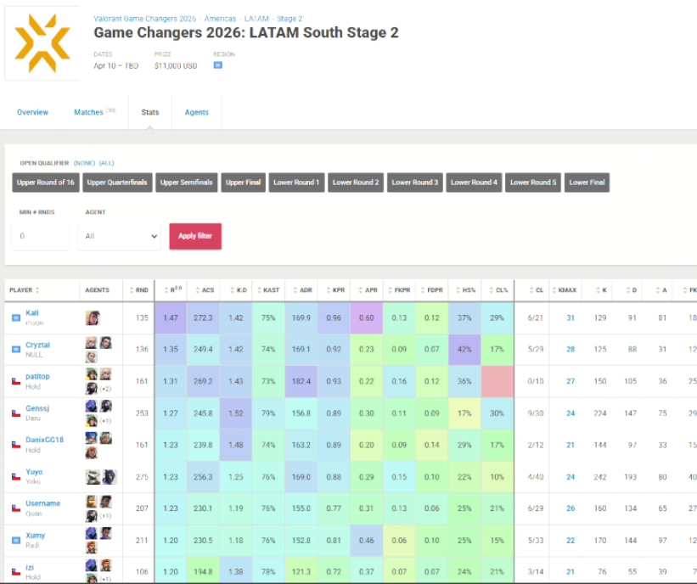Sort table by PLAYER column
Image resolution: width=697 pixels, height=584 pixels.
(x=25, y=289)
